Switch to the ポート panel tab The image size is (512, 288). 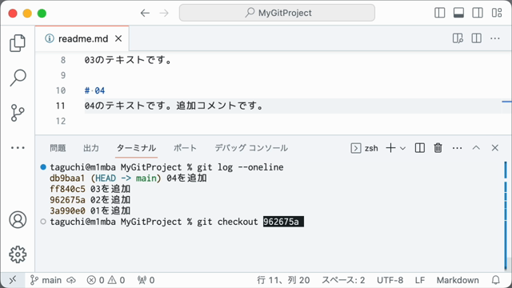pos(185,148)
